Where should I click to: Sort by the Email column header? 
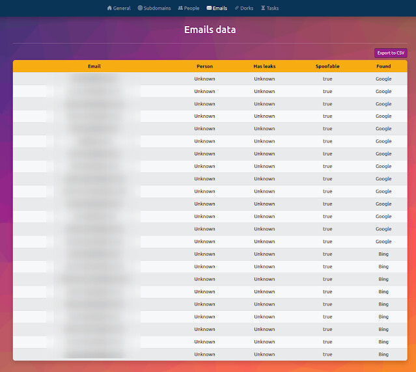(x=94, y=66)
